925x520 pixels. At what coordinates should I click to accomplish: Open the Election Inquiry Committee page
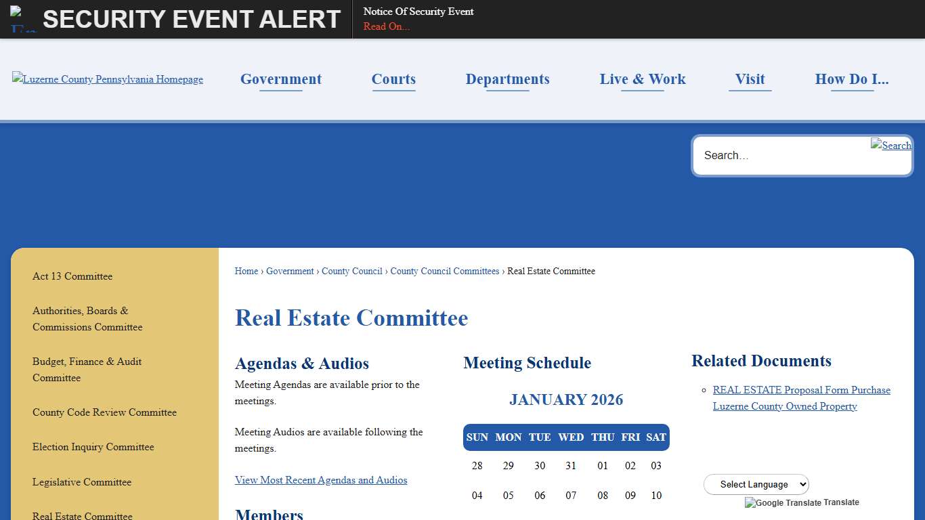point(93,447)
